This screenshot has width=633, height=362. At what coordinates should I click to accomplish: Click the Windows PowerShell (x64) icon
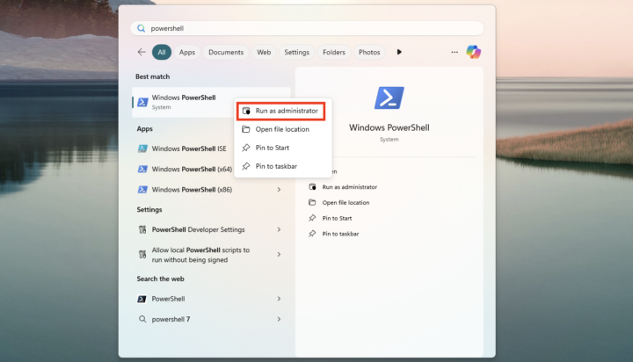(x=142, y=169)
